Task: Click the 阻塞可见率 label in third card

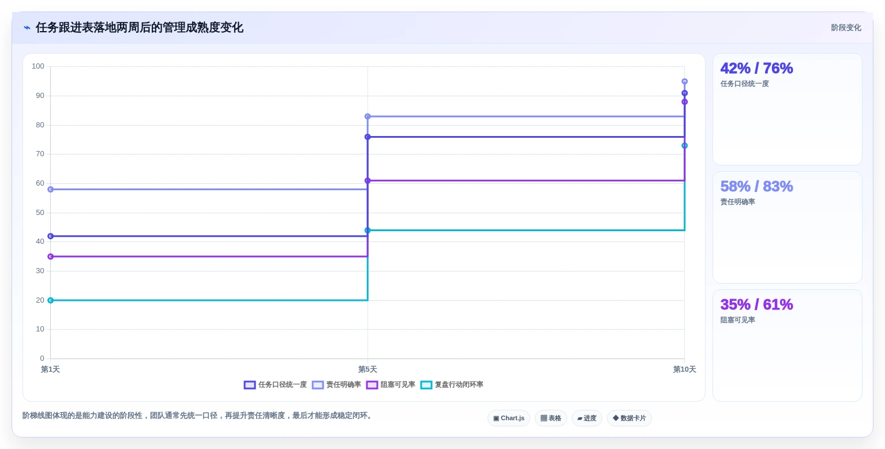Action: (x=737, y=320)
